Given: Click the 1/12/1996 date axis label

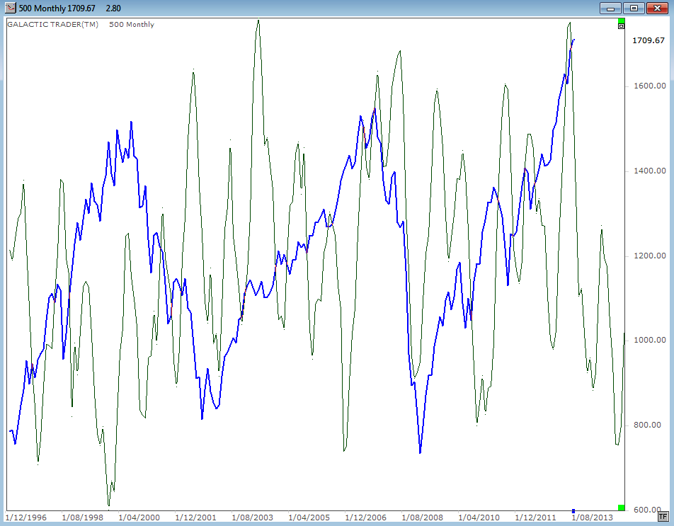Looking at the screenshot, I should tap(26, 518).
